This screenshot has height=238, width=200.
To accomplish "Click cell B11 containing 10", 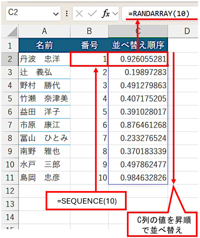I will click(x=89, y=178).
